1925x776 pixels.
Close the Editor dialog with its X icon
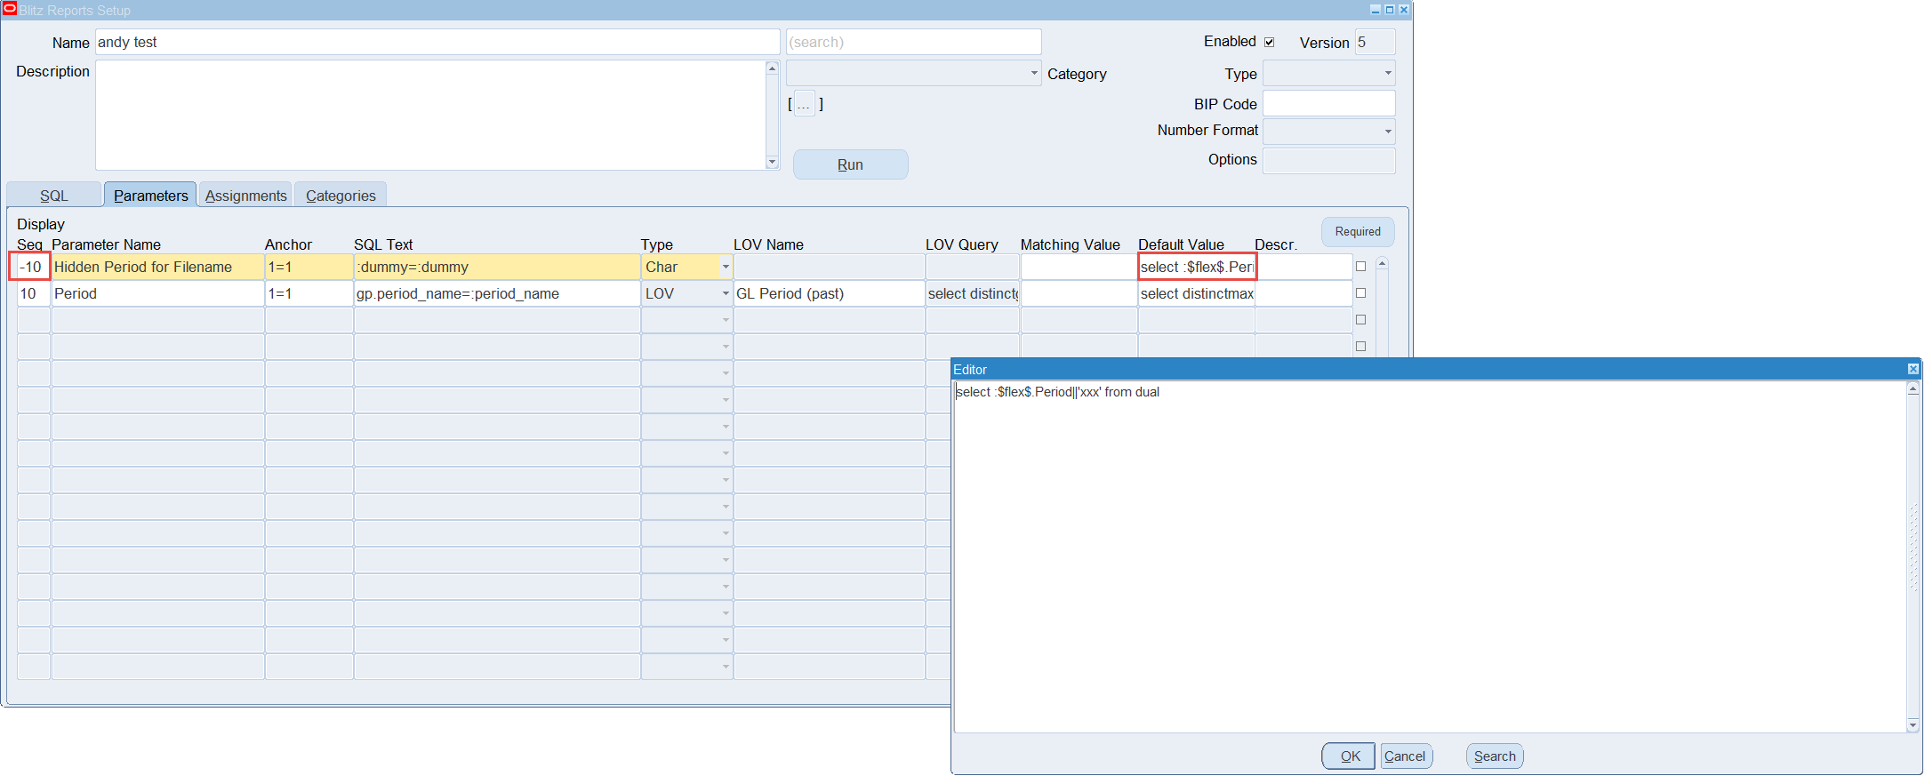[x=1913, y=369]
